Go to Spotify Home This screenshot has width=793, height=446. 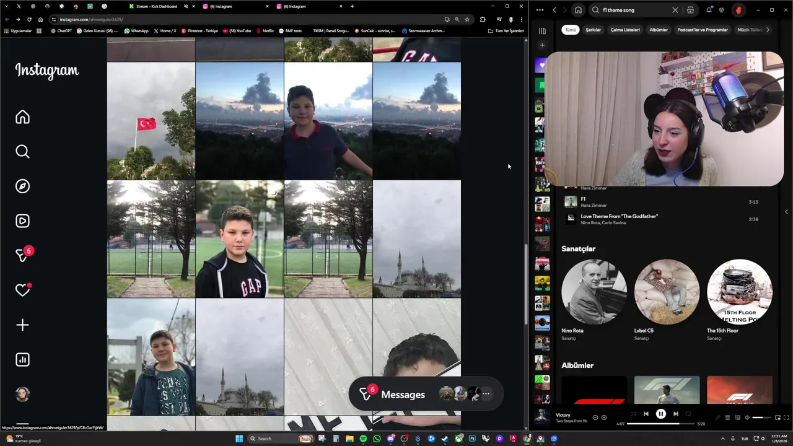pos(578,10)
